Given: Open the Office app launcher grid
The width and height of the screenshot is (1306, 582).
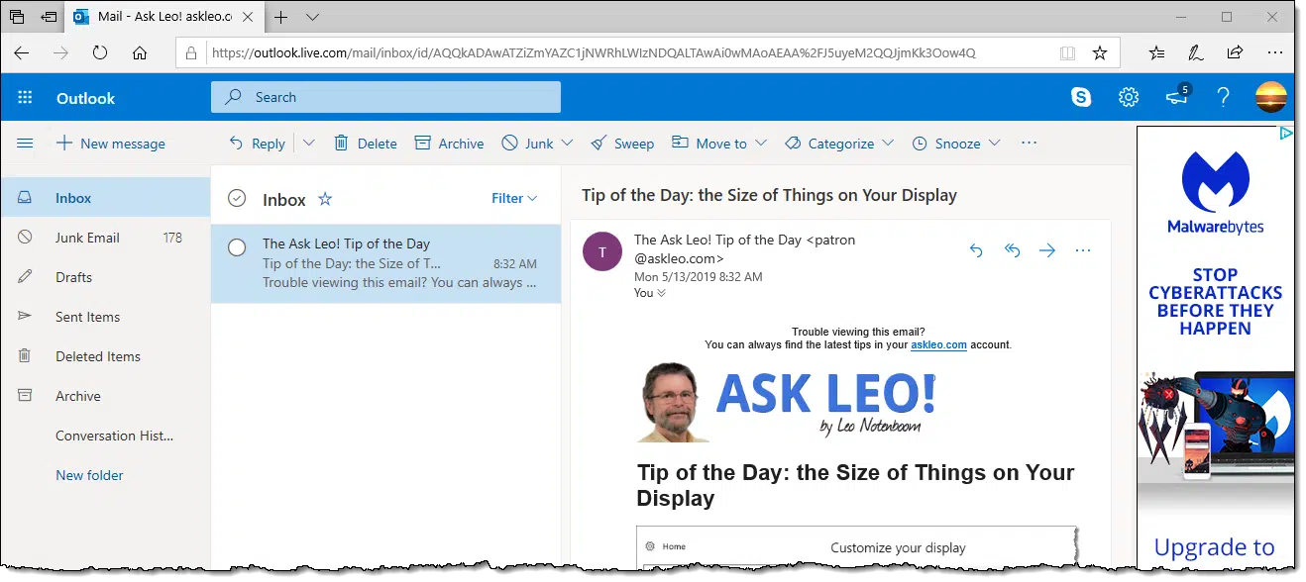Looking at the screenshot, I should click(x=26, y=98).
